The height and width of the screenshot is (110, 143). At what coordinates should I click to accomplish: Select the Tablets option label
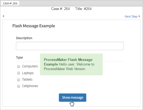(27, 80)
